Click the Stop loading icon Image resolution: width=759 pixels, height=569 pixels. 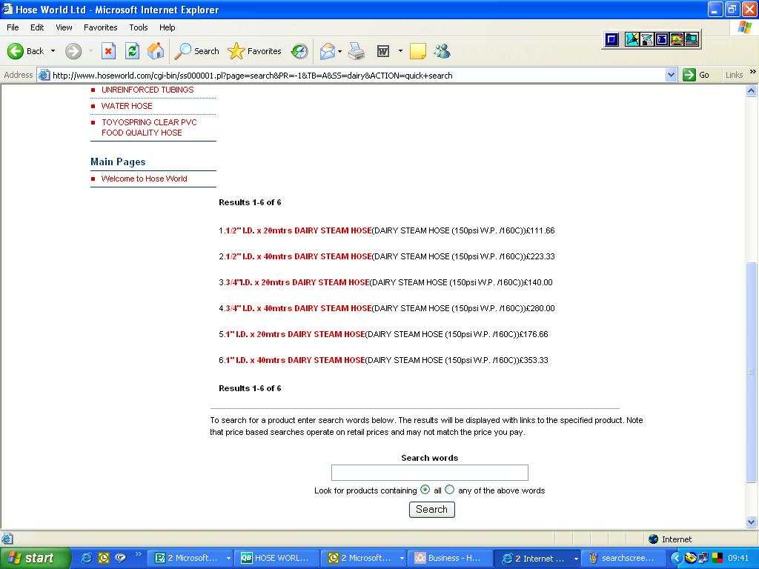tap(108, 51)
